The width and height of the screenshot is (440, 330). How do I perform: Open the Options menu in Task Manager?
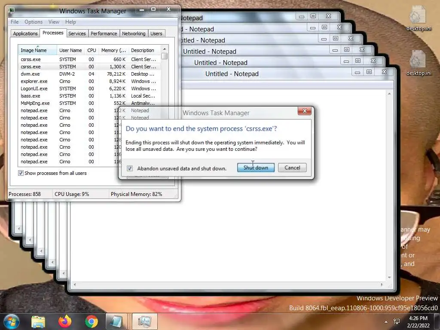pyautogui.click(x=34, y=22)
